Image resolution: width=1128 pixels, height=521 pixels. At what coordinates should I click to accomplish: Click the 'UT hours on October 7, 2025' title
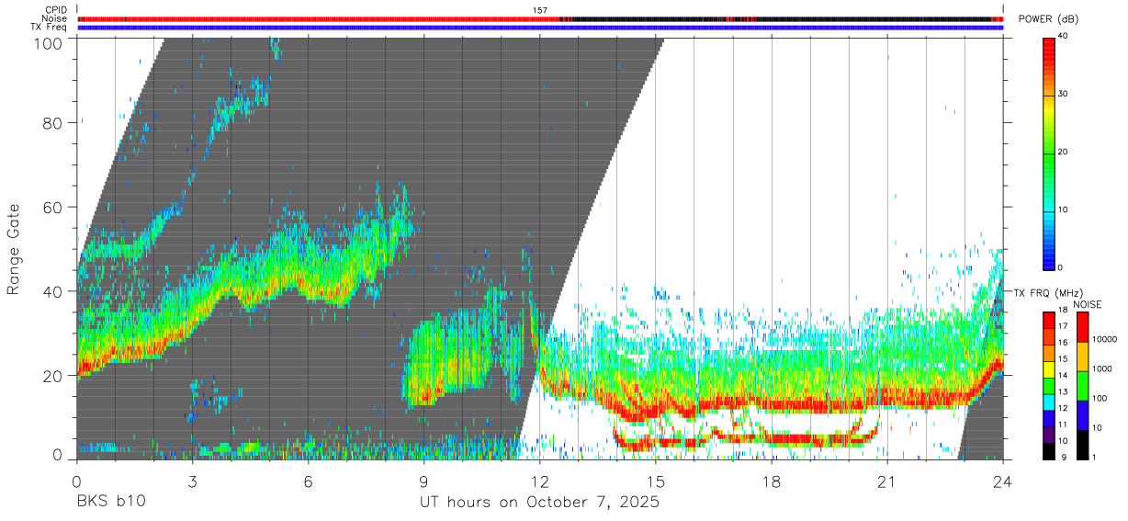pos(539,503)
